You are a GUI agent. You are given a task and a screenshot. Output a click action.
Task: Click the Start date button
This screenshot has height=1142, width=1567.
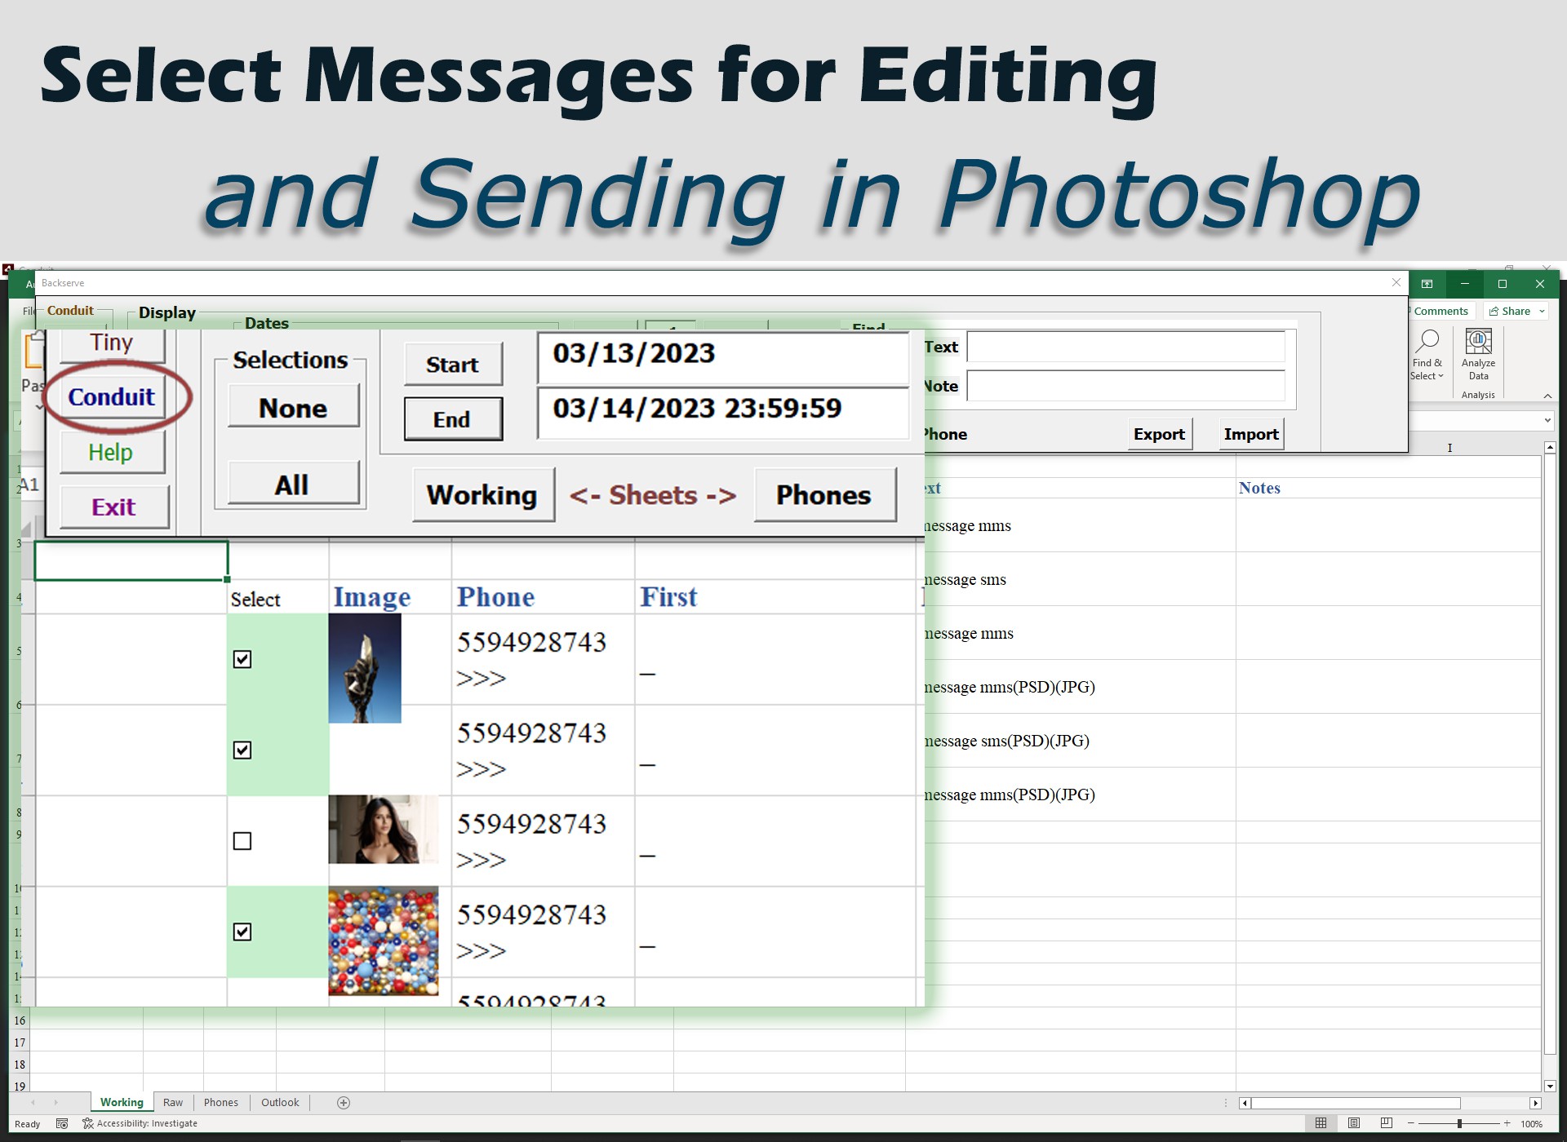click(452, 365)
